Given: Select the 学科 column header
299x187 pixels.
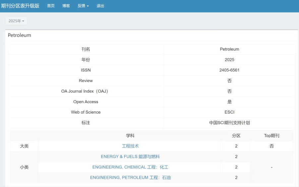Looking at the screenshot, I should click(x=130, y=136).
